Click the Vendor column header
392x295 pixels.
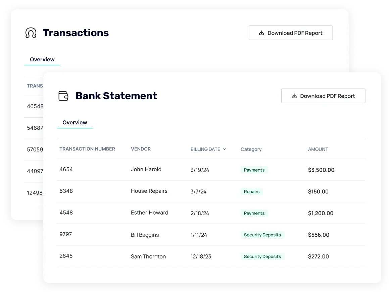click(141, 149)
